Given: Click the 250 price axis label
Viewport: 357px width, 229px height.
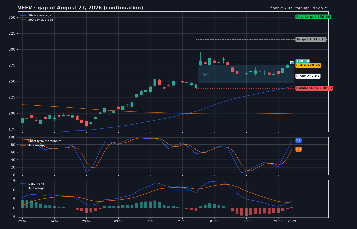Looking at the screenshot, I should [12, 81].
